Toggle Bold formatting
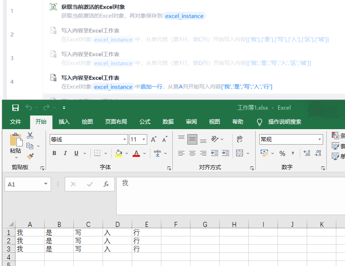This screenshot has height=266, width=345. point(54,153)
